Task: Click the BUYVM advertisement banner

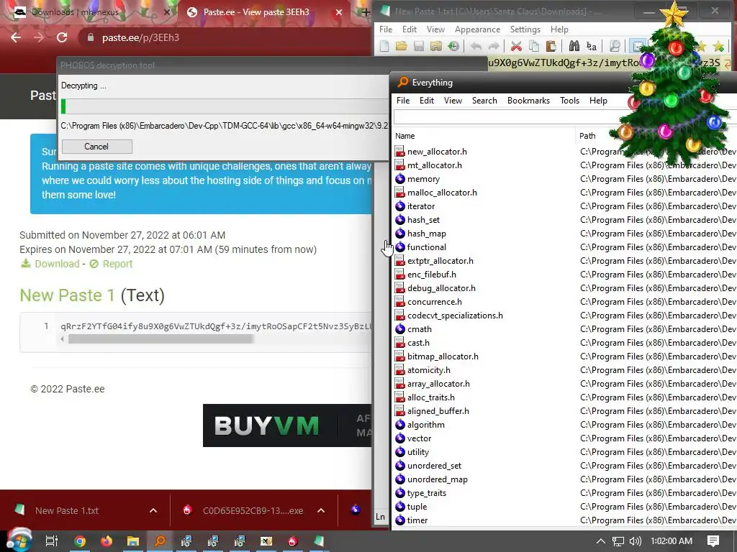Action: 287,425
